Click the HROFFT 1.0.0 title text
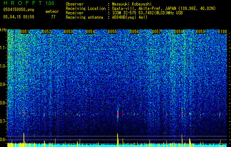 (x=29, y=3)
